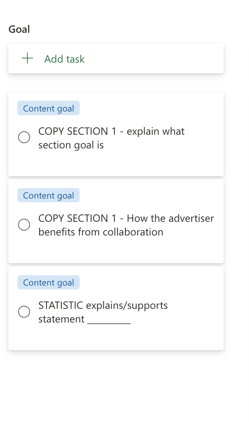Click empty area below the STATISTIC card
The image size is (249, 422).
116,385
